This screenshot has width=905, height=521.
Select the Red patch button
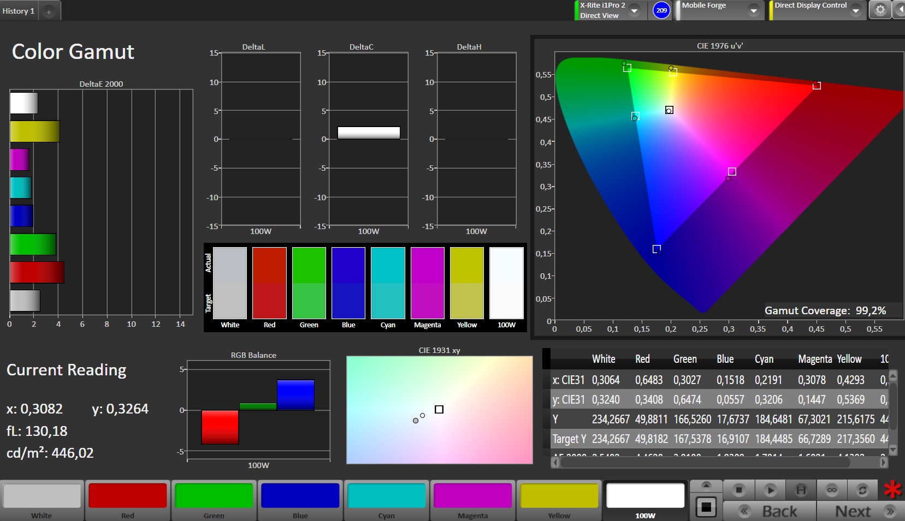128,500
